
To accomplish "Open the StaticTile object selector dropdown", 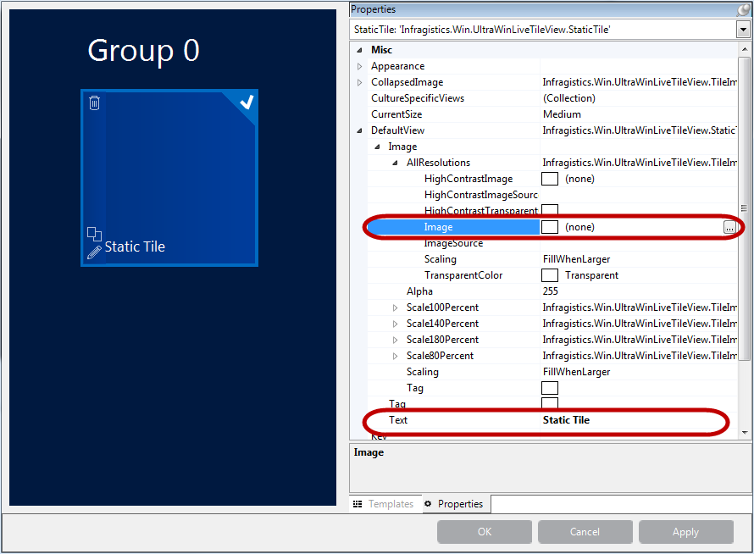I will 743,29.
